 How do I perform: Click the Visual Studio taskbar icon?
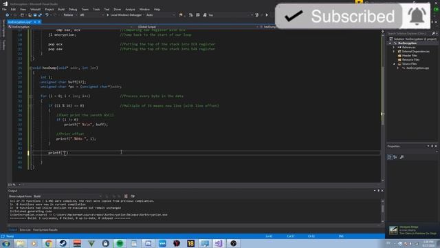(x=219, y=243)
